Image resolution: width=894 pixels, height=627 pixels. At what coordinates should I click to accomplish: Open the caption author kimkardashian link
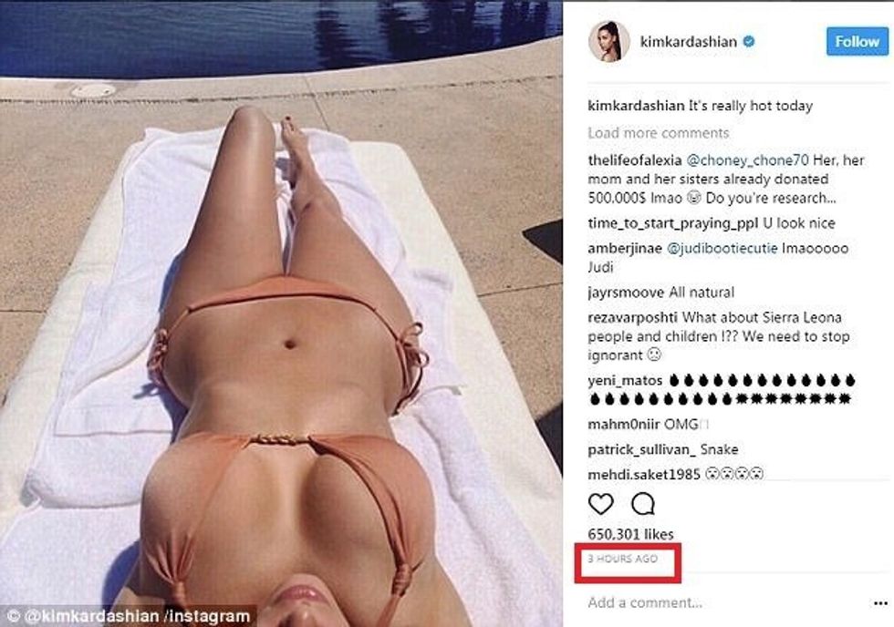(x=636, y=106)
